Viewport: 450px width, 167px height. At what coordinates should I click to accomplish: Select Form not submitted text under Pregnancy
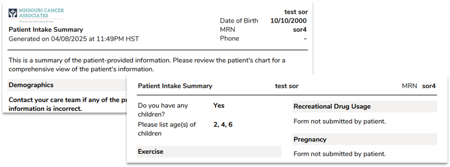(339, 154)
